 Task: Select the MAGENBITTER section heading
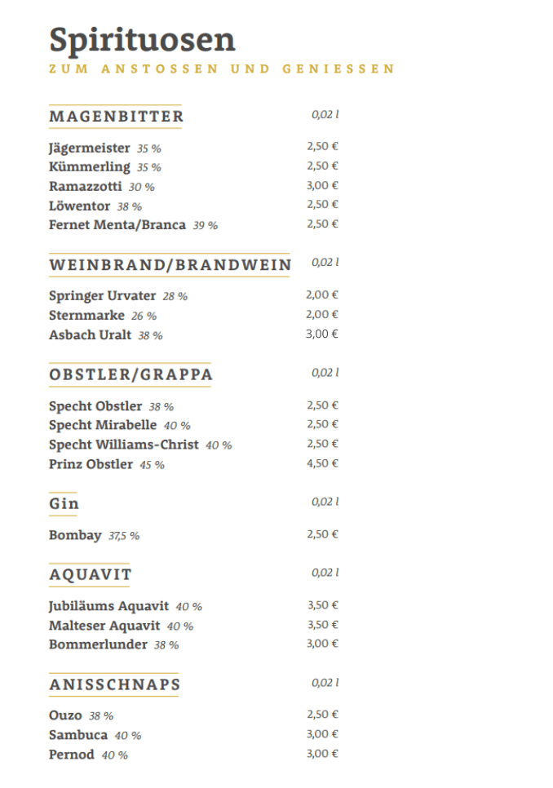pos(116,117)
